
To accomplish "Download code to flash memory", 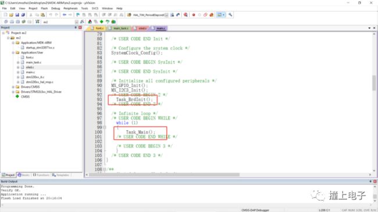I will click(x=37, y=21).
